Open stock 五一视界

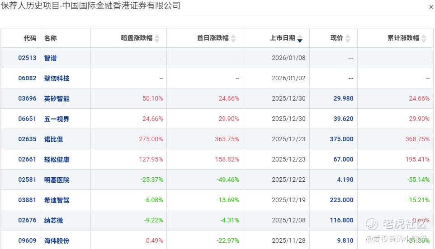tap(57, 119)
